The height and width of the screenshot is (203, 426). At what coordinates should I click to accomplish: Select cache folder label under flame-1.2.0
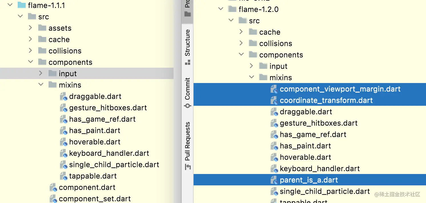pyautogui.click(x=270, y=32)
